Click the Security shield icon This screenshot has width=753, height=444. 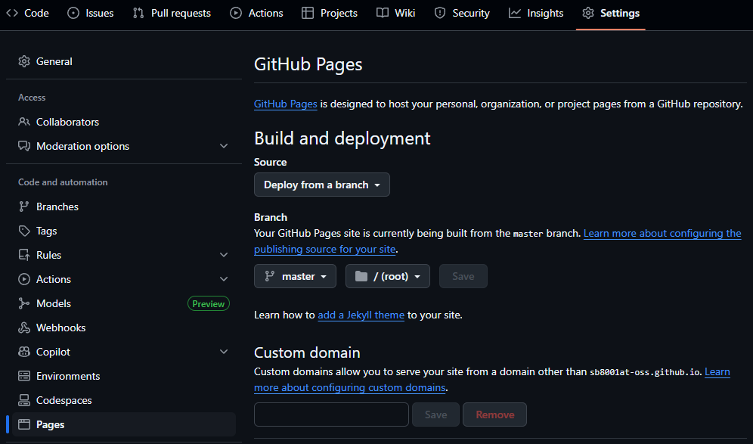point(440,13)
